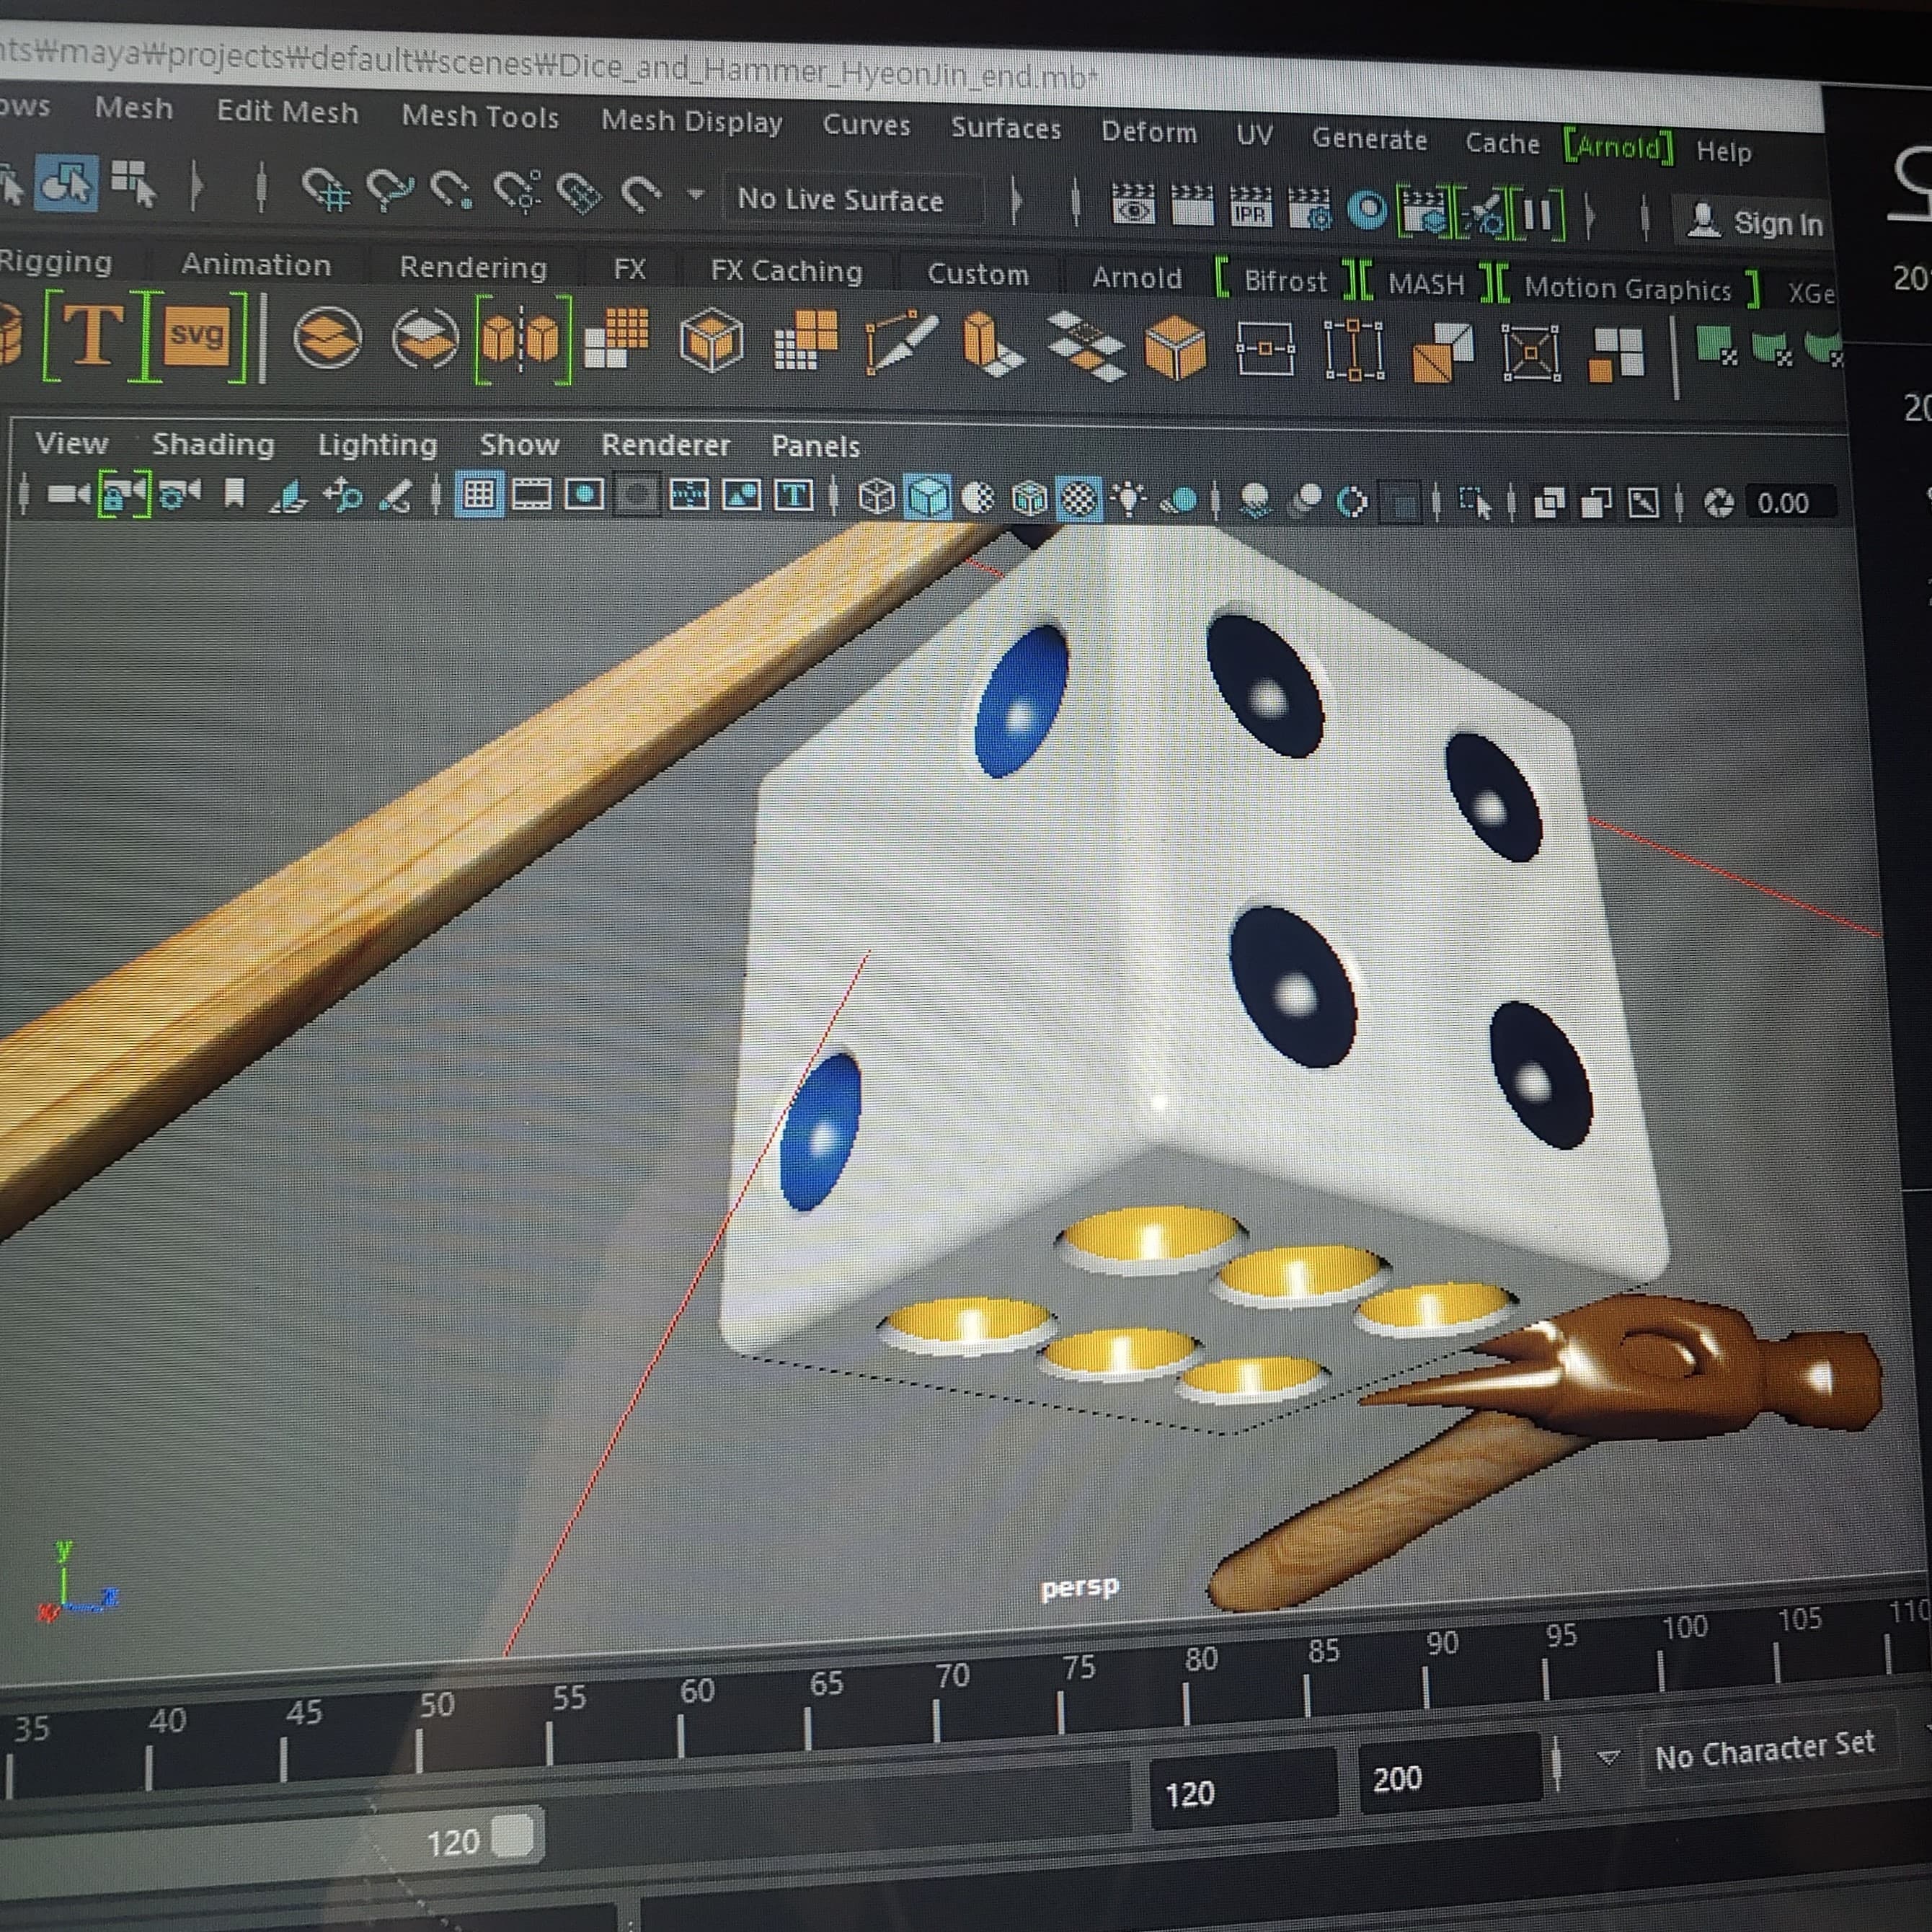1932x1932 pixels.
Task: Open the Edit Mesh menu
Action: (287, 111)
